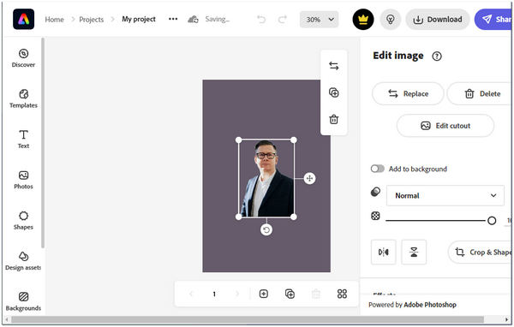Click the Download button
Image resolution: width=514 pixels, height=327 pixels.
tap(438, 20)
